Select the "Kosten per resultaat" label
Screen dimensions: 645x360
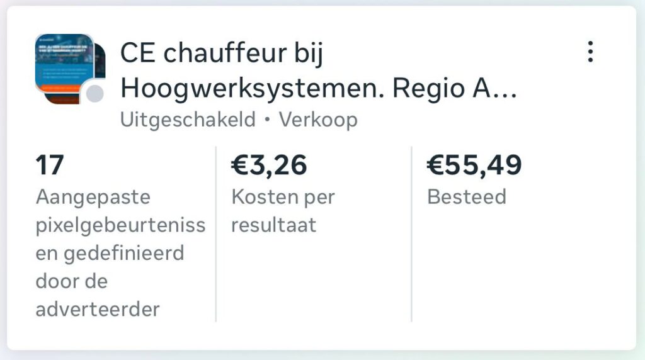[x=283, y=211]
